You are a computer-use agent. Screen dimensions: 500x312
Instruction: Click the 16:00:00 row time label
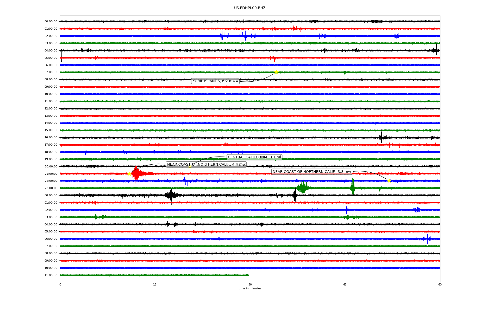[x=51, y=138]
